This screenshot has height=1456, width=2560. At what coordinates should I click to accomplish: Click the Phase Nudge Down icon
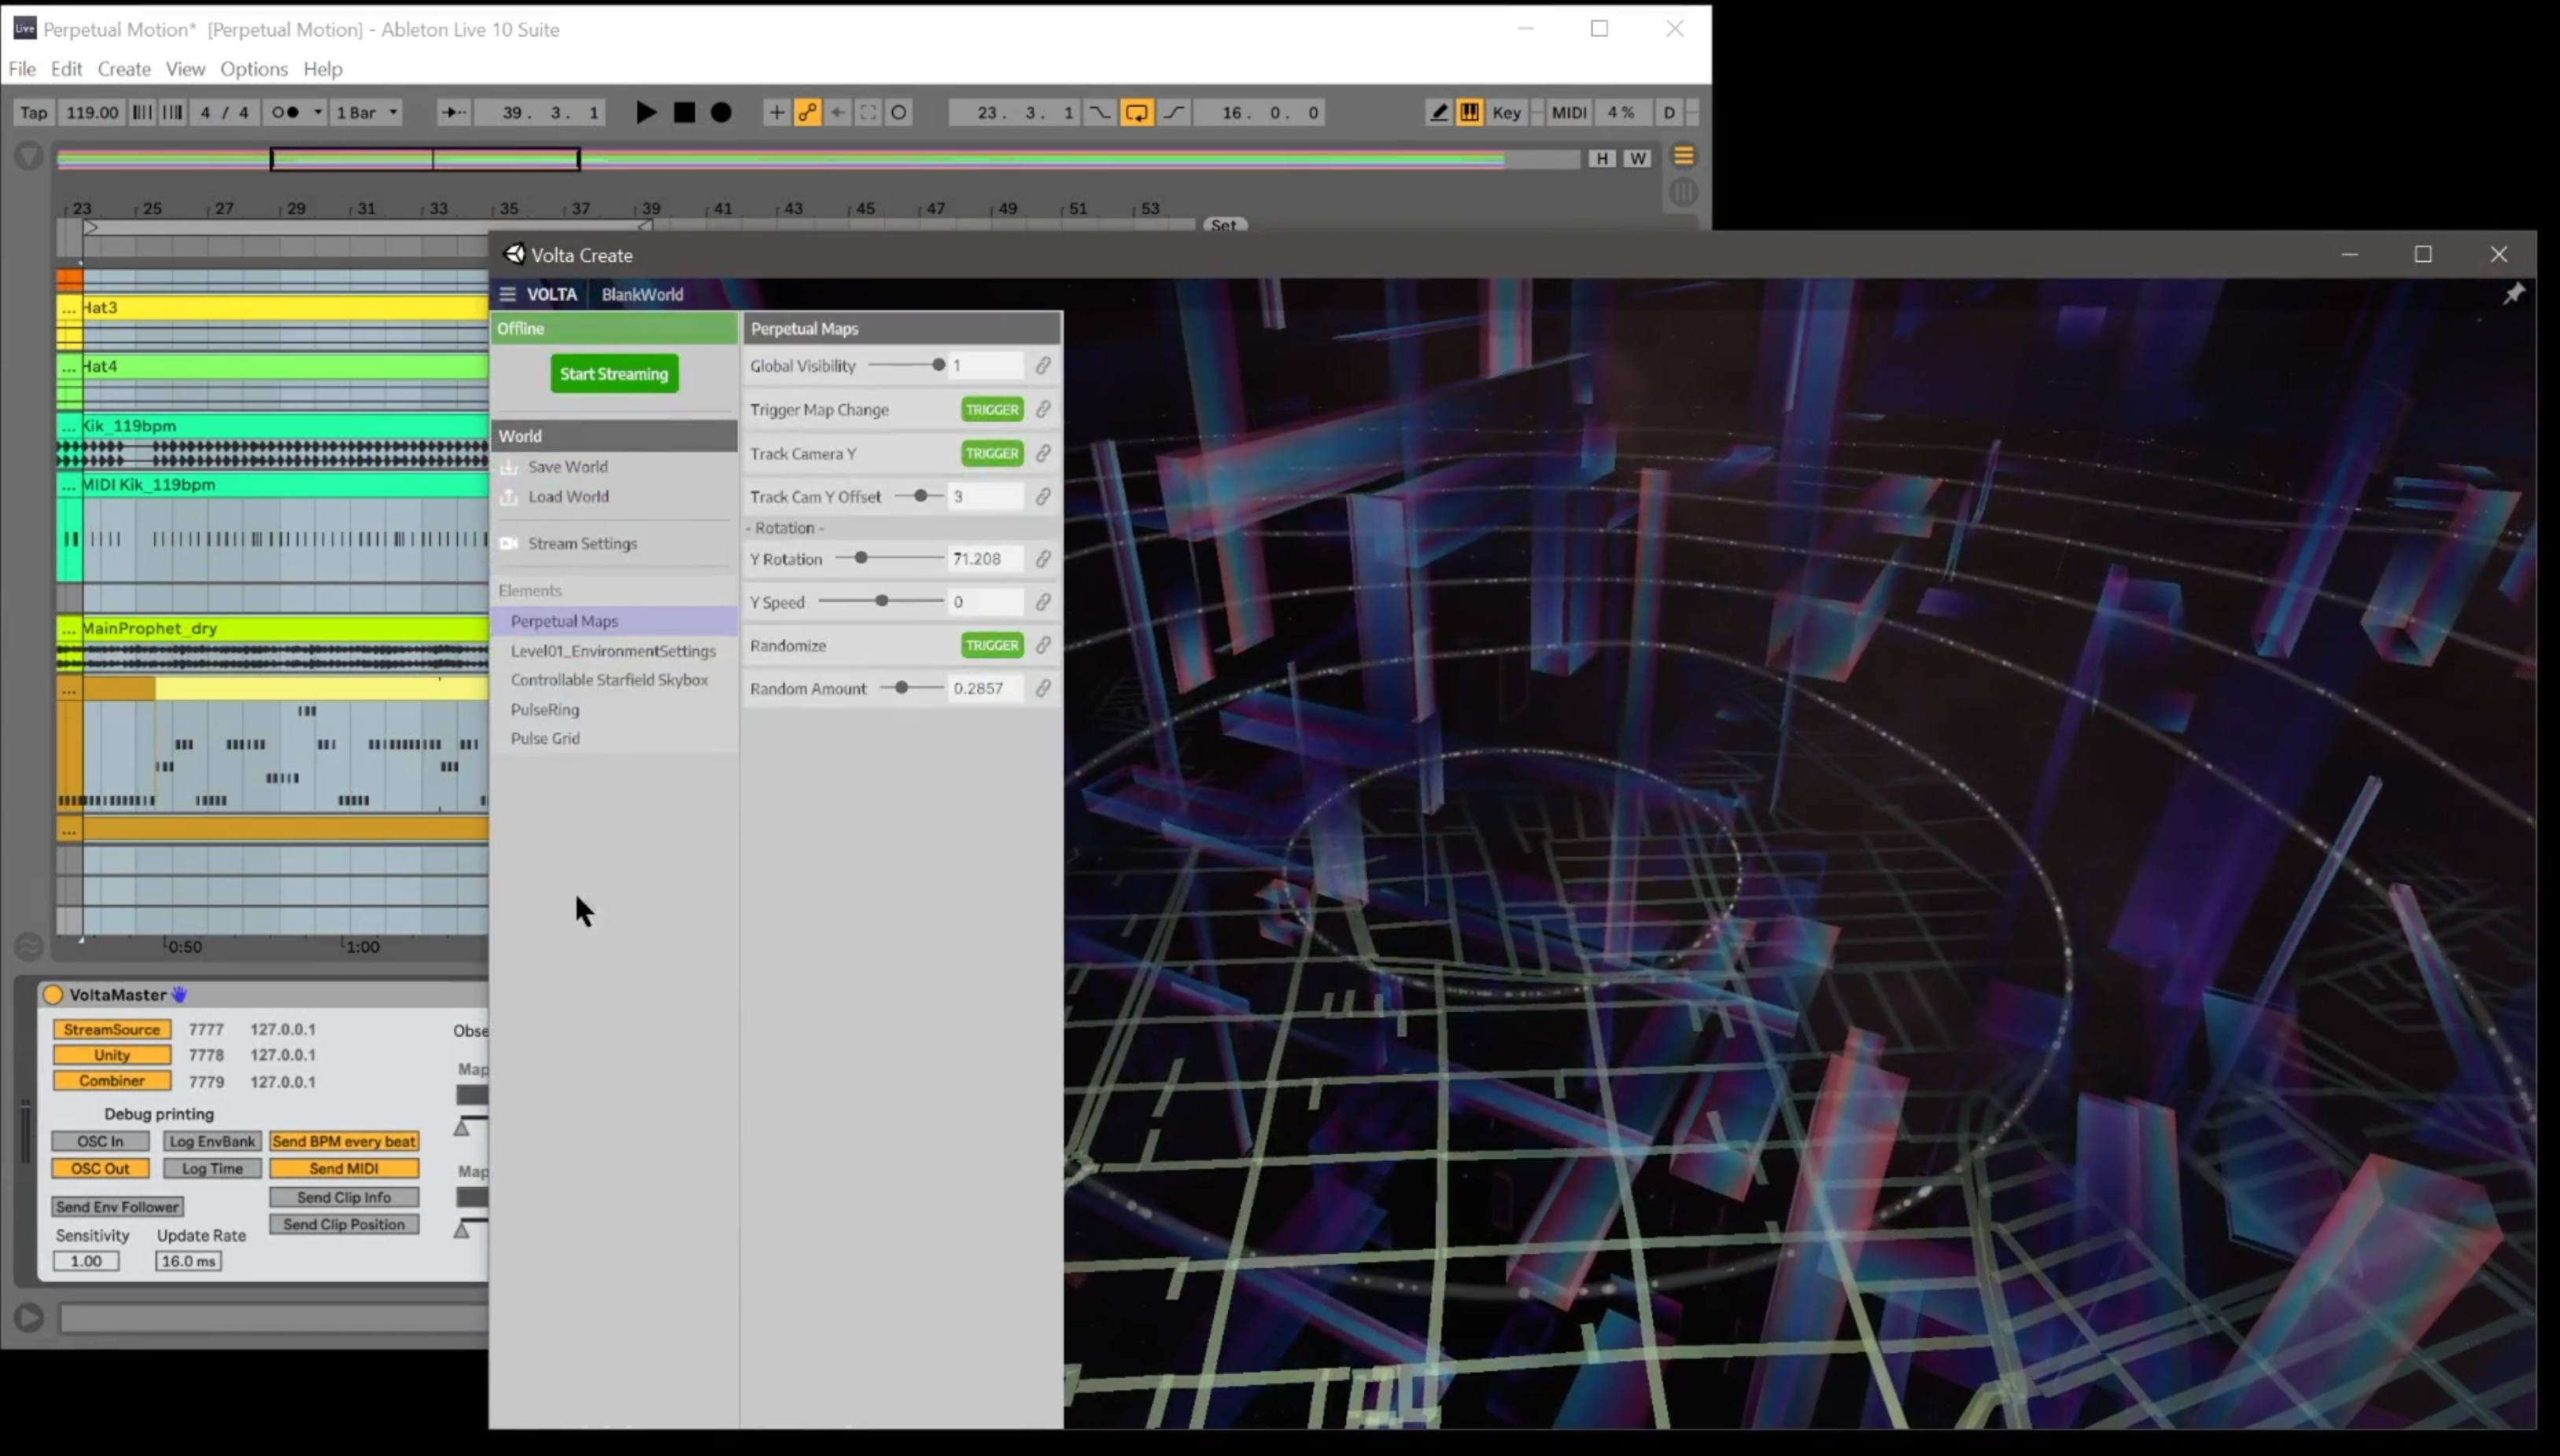pyautogui.click(x=142, y=113)
